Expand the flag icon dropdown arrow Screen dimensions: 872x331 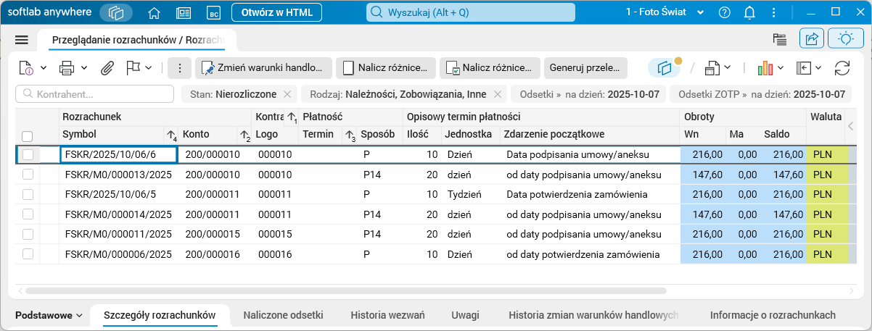148,68
